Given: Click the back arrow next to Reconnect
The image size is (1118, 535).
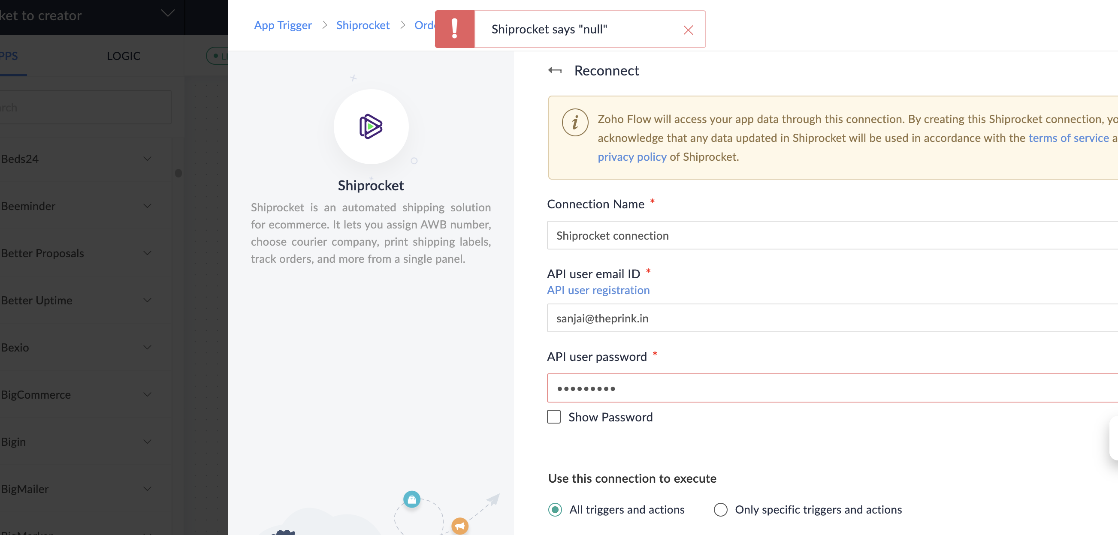Looking at the screenshot, I should tap(555, 70).
